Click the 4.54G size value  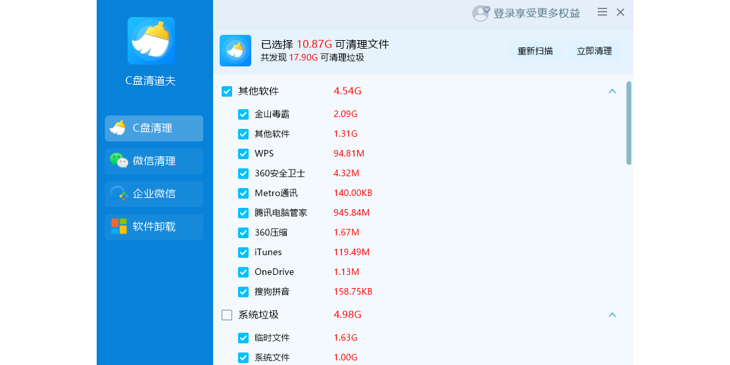click(347, 91)
